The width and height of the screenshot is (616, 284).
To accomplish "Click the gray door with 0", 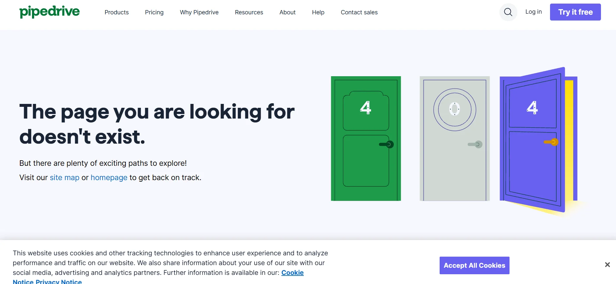I will tap(455, 138).
